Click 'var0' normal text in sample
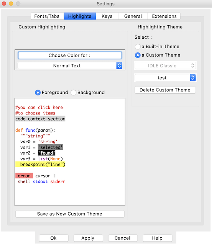 pos(25,142)
